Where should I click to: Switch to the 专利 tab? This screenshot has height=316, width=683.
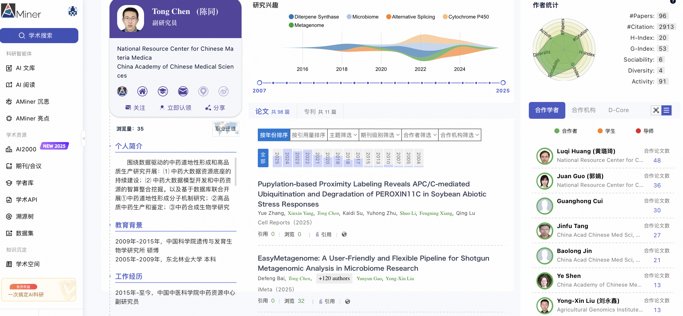320,112
